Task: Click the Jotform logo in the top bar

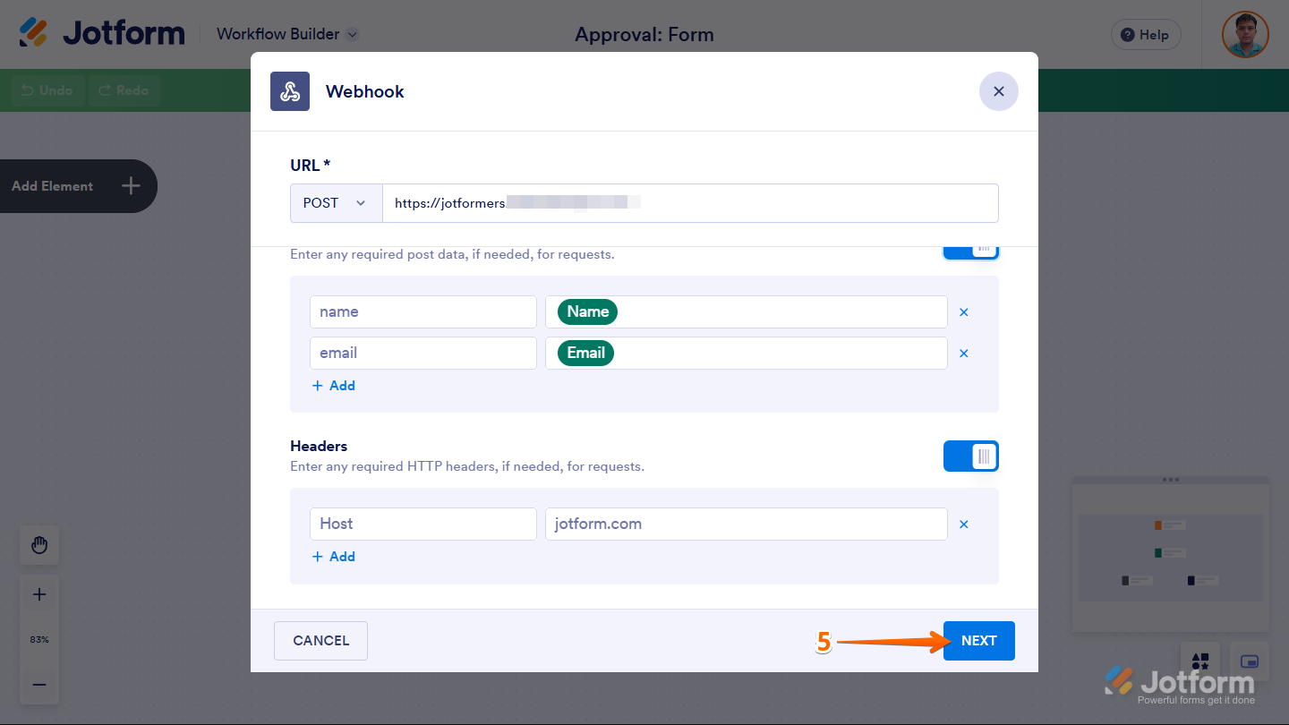Action: pos(101,32)
